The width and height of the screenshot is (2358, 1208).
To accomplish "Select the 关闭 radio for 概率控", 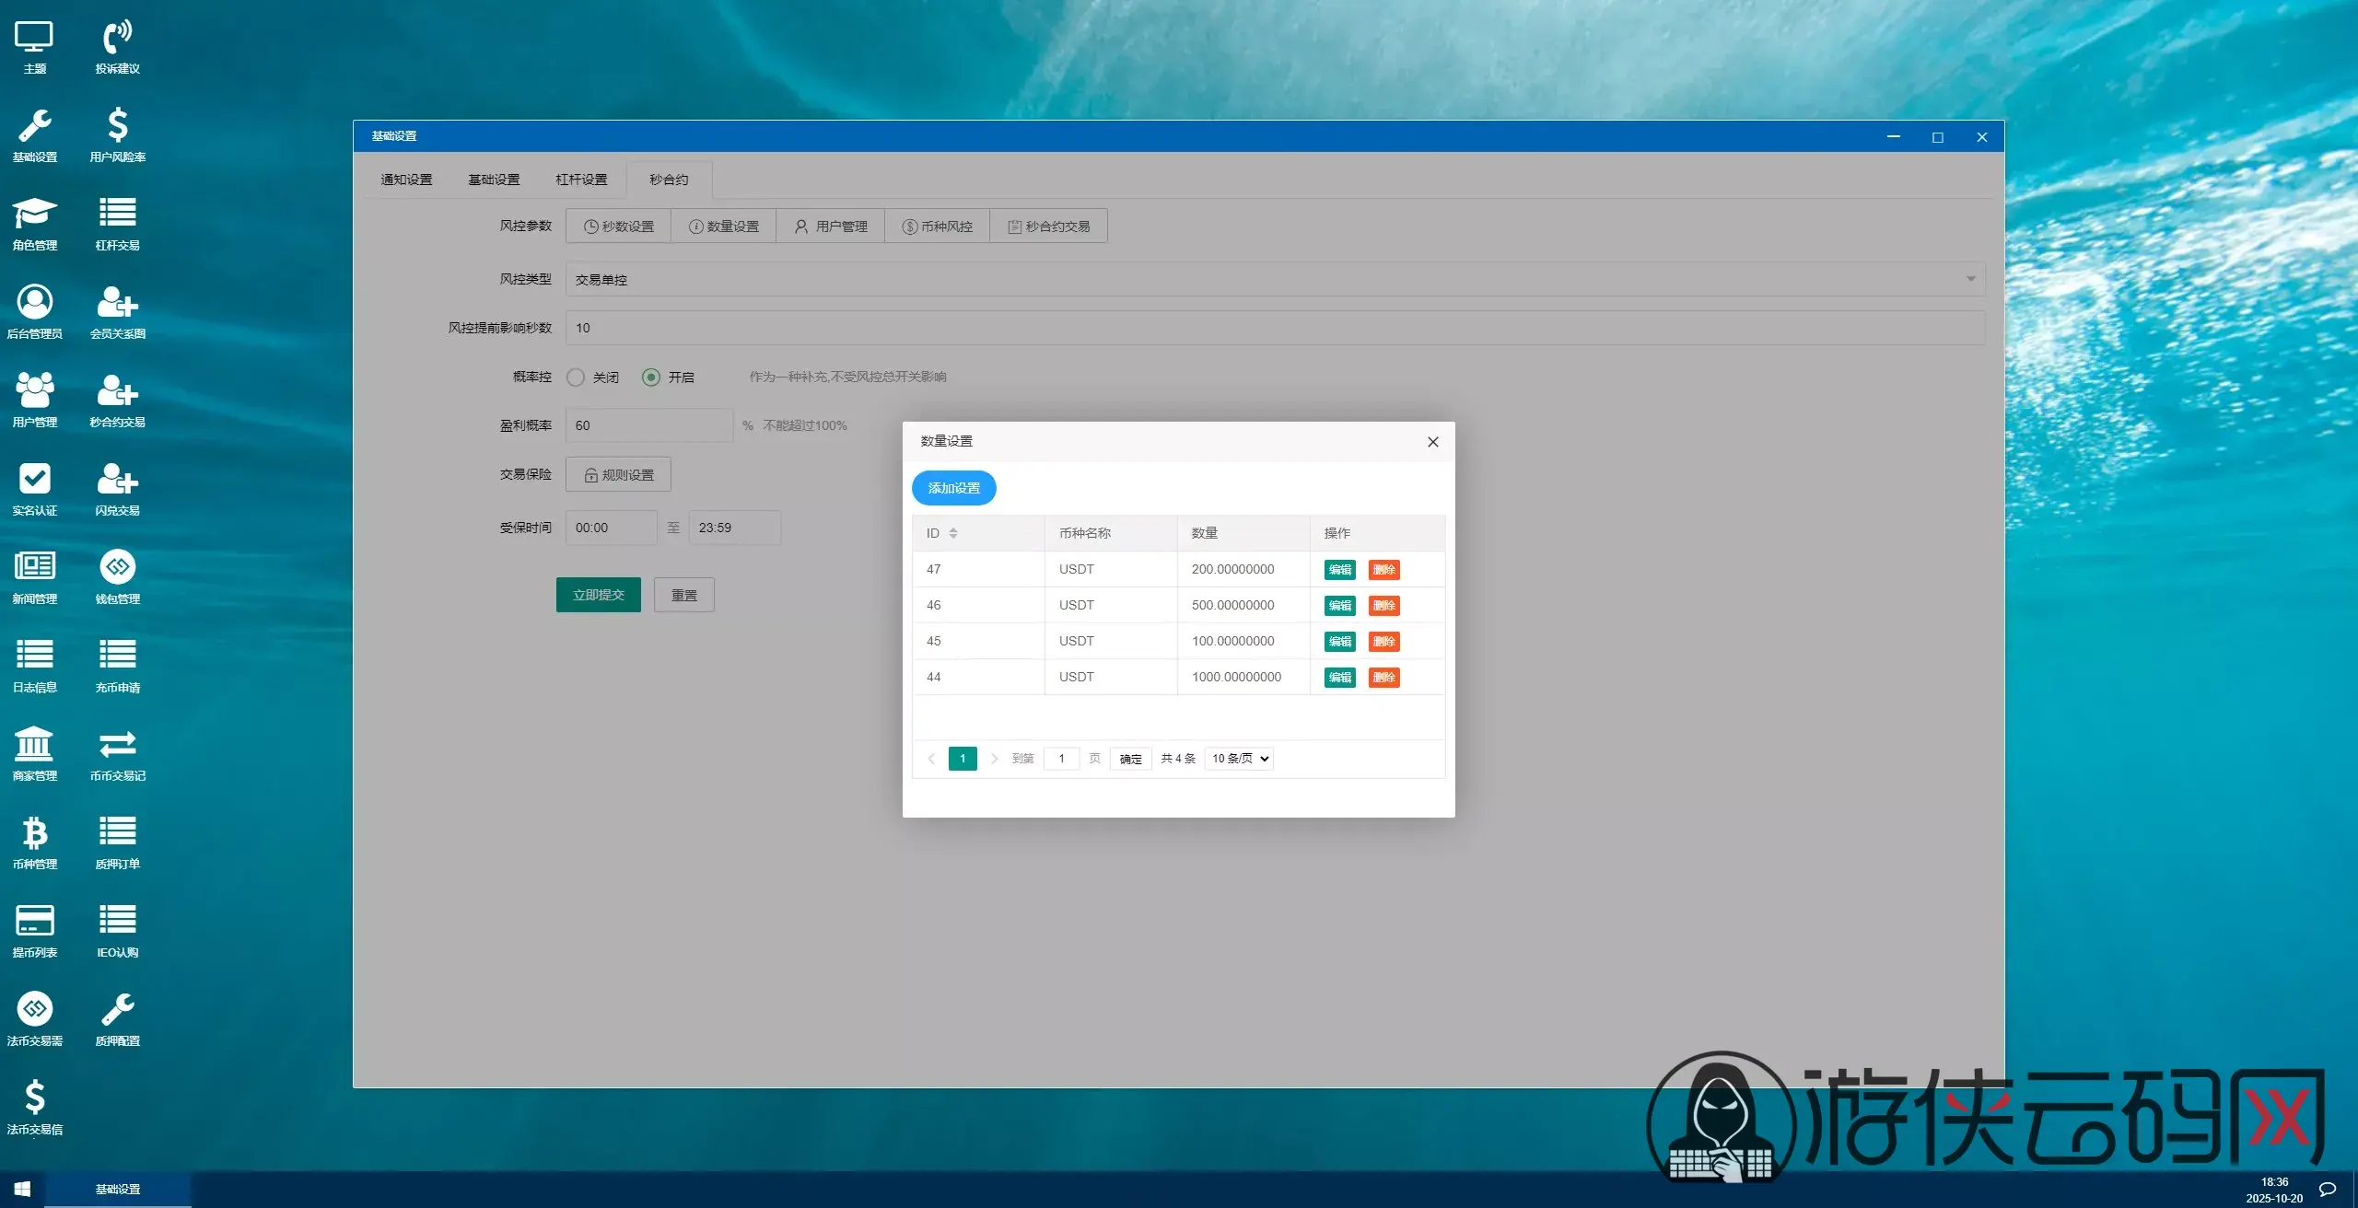I will point(576,377).
